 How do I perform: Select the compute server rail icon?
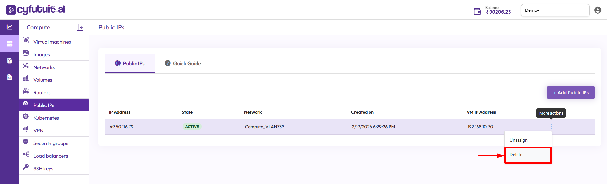10,44
